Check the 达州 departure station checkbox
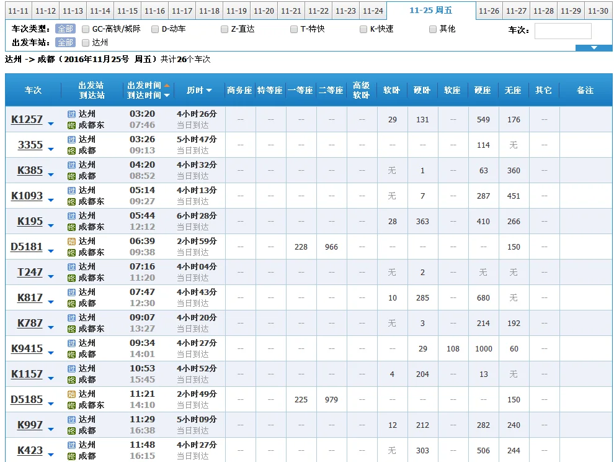Screen dimensions: 614x462 pos(86,42)
